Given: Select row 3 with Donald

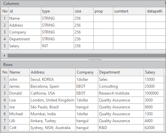Looking at the screenshot, I should (83, 93).
